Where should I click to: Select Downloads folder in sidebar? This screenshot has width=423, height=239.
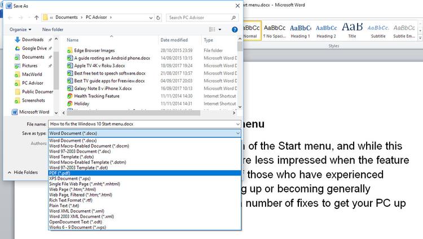[x=33, y=40]
